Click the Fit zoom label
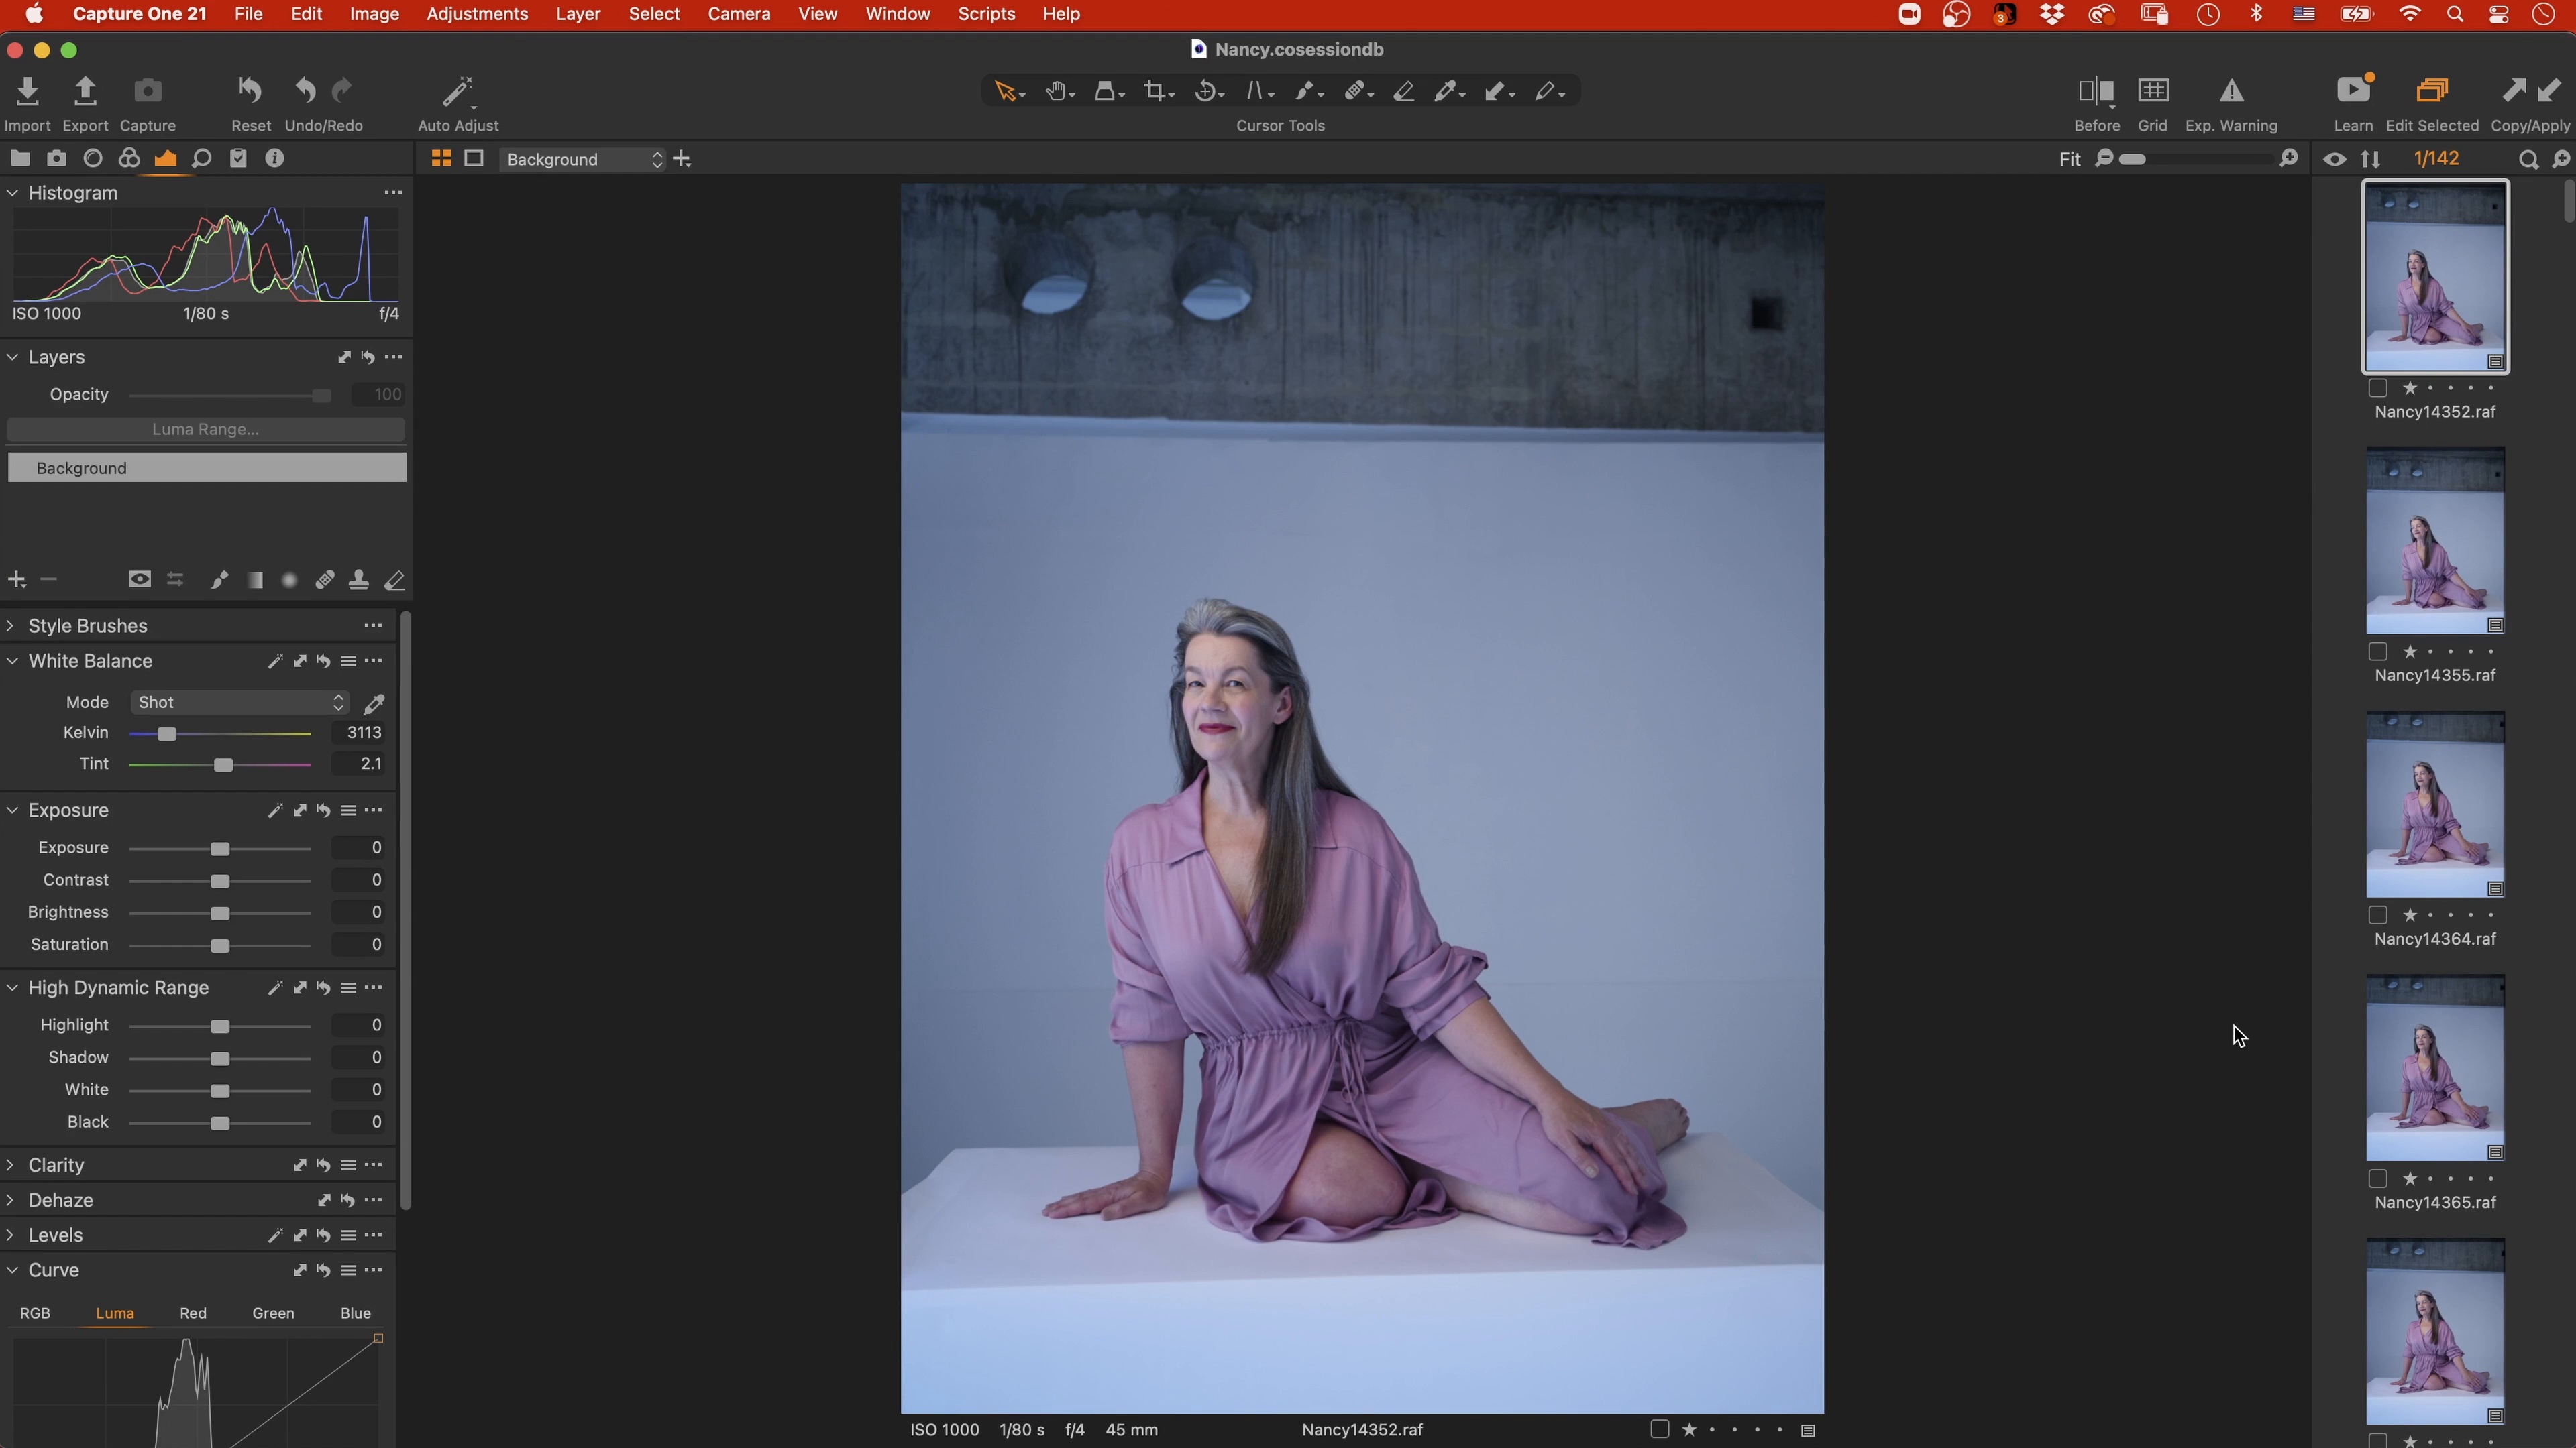 pos(2069,160)
